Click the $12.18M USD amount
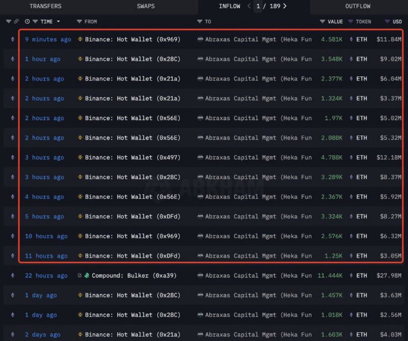This screenshot has height=341, width=408. point(389,158)
